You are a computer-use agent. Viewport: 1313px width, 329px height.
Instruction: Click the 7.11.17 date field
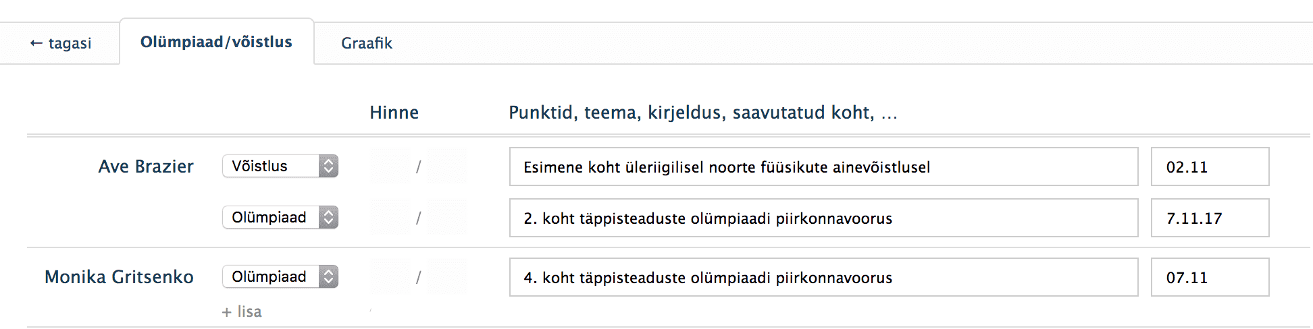coord(1210,218)
